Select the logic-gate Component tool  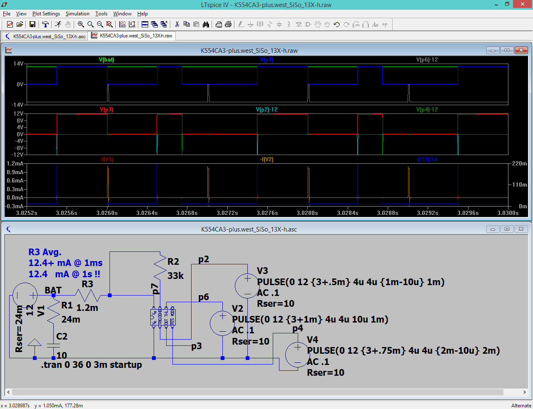click(308, 25)
